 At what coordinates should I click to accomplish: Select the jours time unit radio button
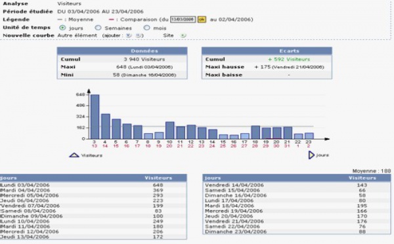pyautogui.click(x=62, y=28)
